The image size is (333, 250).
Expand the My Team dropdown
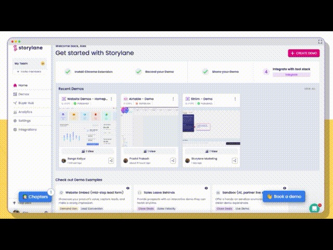(43, 64)
